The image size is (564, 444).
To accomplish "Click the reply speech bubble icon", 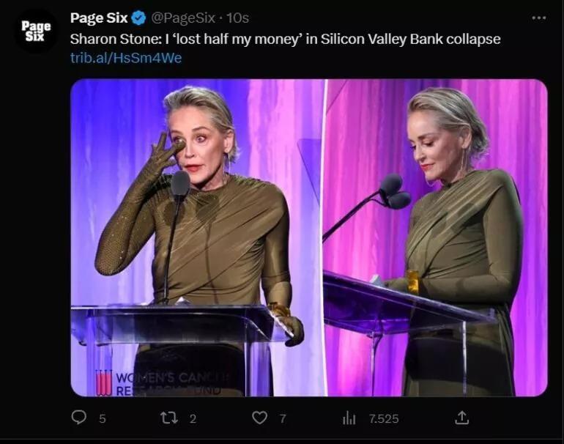I will click(79, 418).
